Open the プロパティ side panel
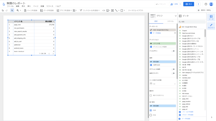Image resolution: width=216 pixels, height=121 pixels. [x=211, y=26]
